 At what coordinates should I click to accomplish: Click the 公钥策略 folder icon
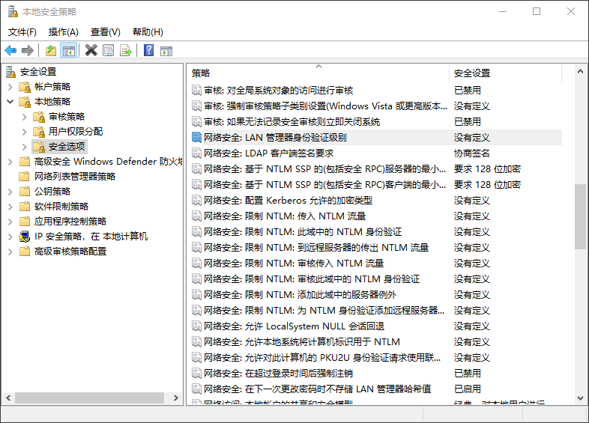(25, 192)
